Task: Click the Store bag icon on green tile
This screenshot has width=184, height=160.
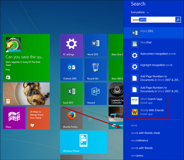Action: point(8,77)
